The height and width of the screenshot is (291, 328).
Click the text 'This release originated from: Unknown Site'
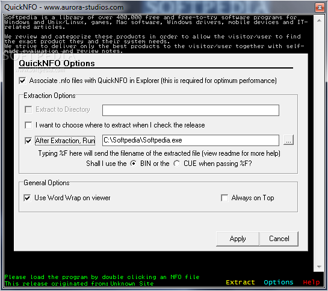(x=79, y=284)
